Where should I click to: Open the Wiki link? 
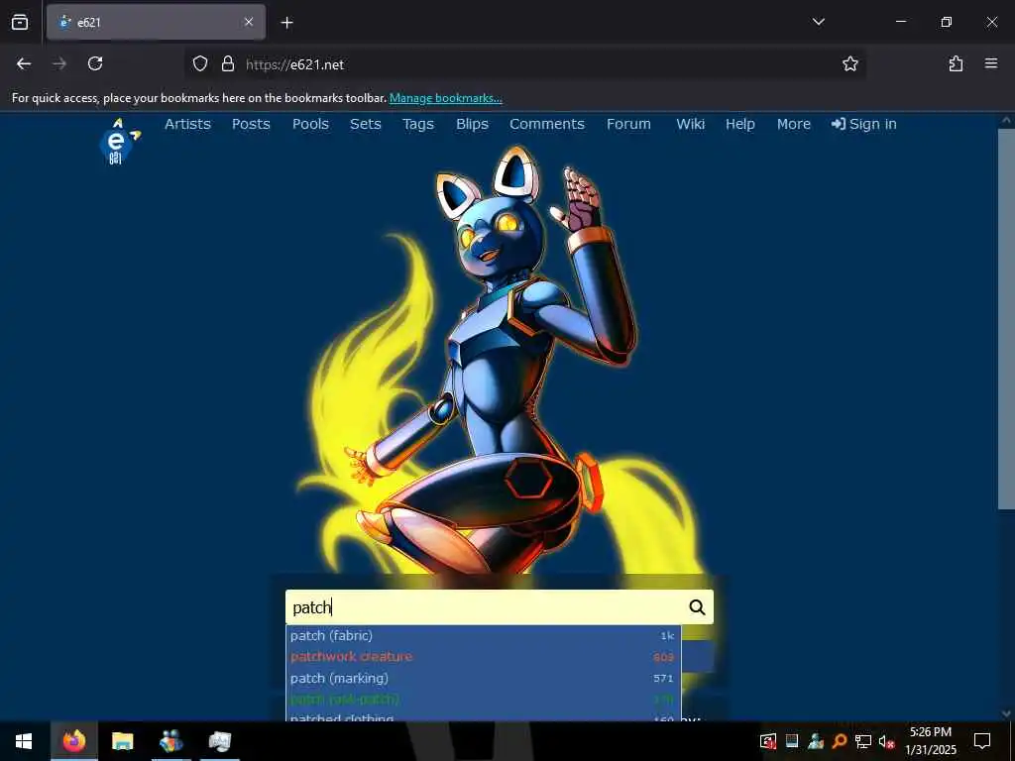point(691,124)
